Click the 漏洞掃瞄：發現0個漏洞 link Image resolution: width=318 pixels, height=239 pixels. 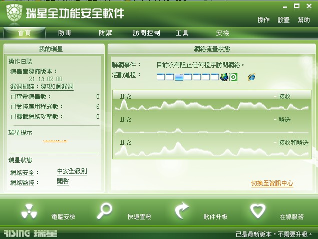(42, 87)
